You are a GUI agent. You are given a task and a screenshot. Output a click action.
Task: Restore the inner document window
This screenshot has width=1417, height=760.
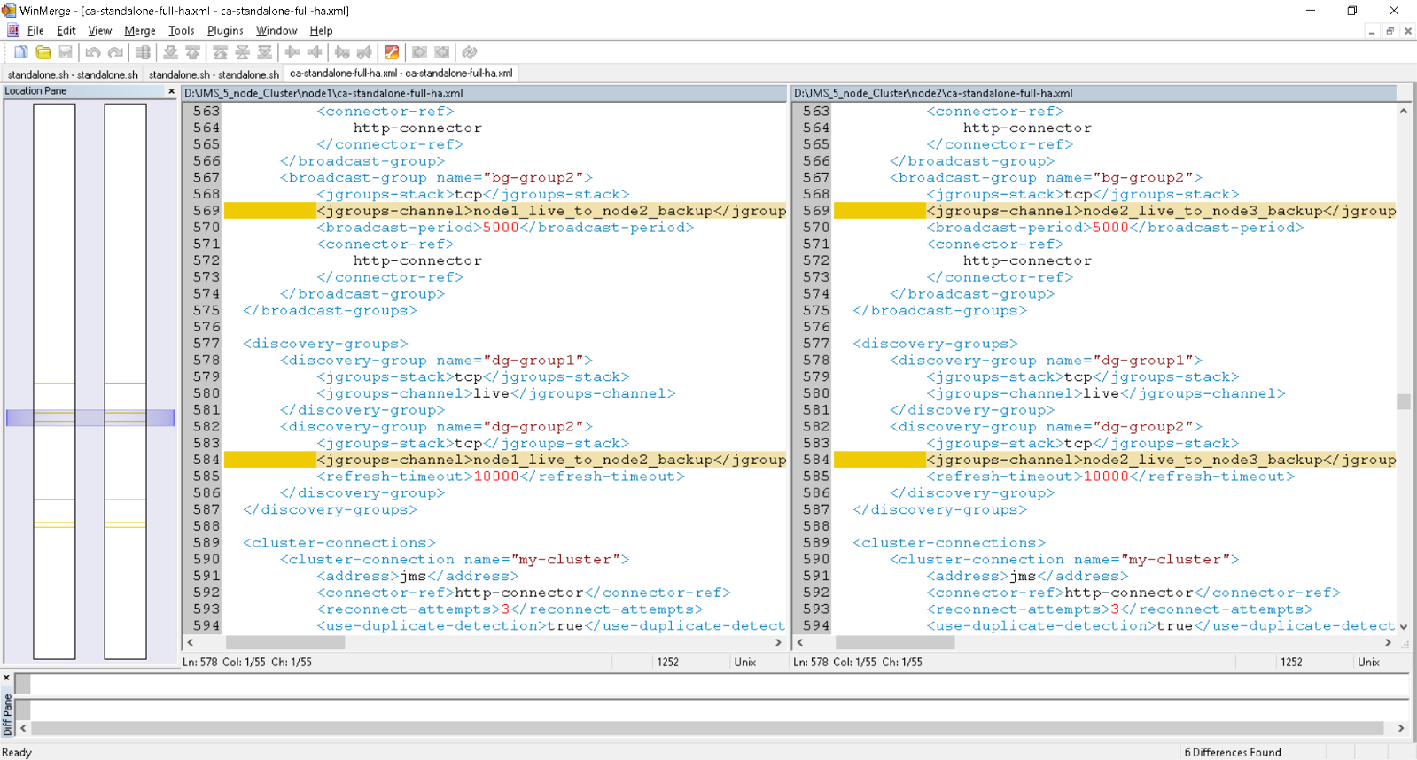[x=1390, y=31]
